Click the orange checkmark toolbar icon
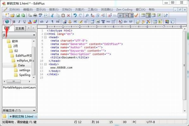This screenshot has height=126, width=189. (136, 15)
